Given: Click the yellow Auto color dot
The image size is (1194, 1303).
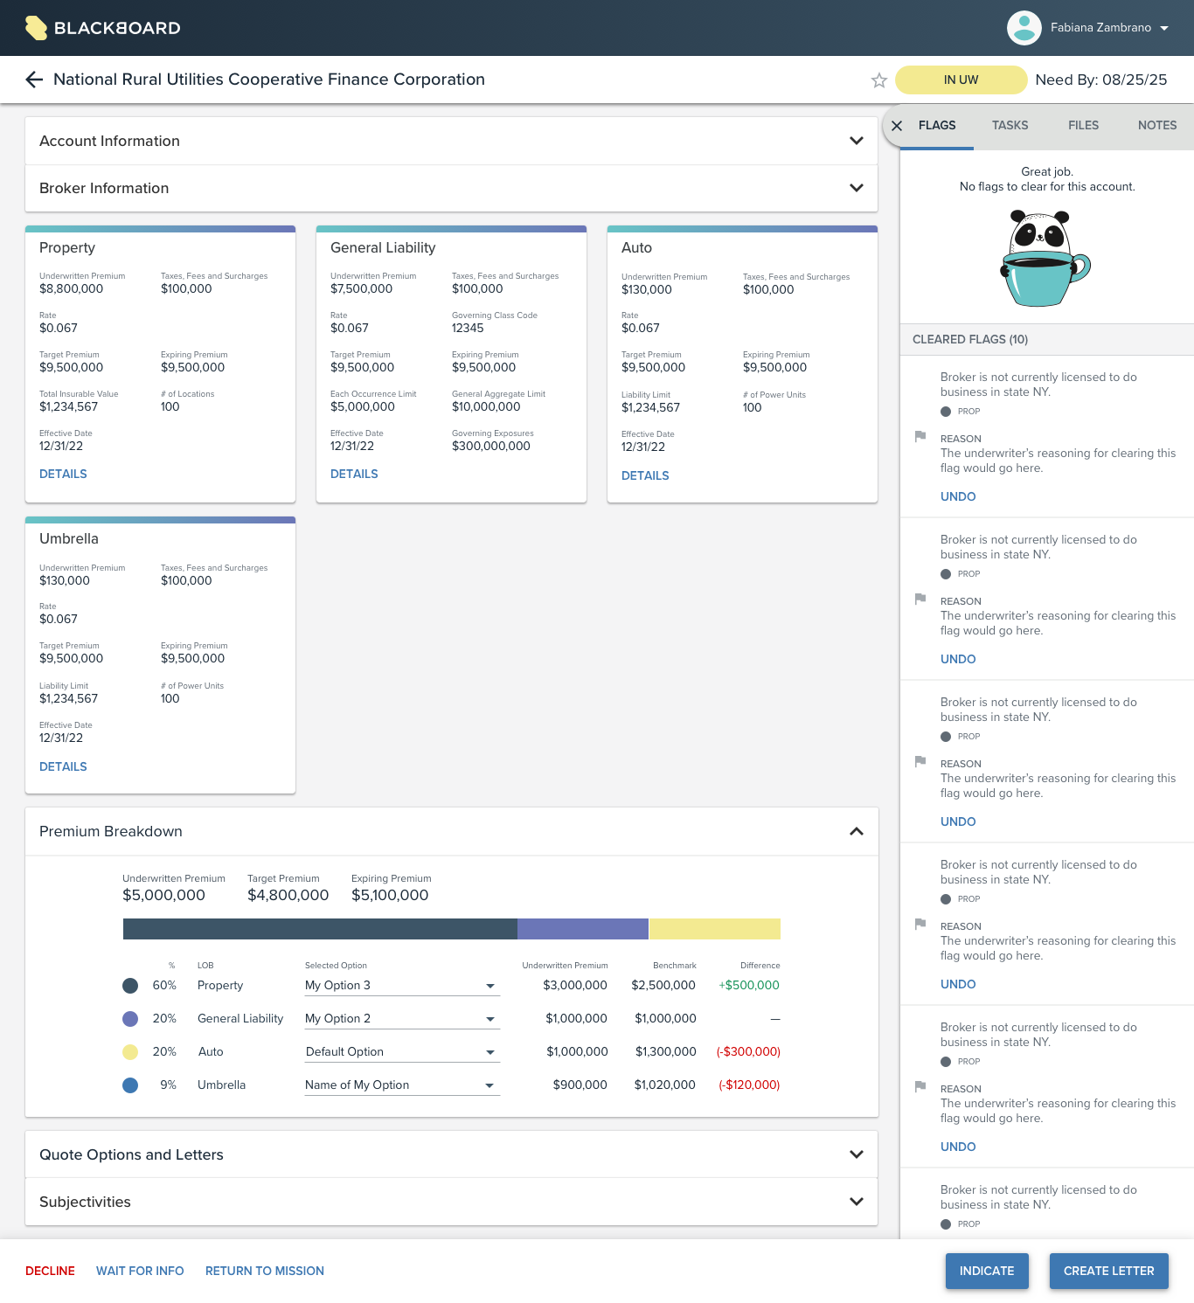Looking at the screenshot, I should coord(130,1052).
